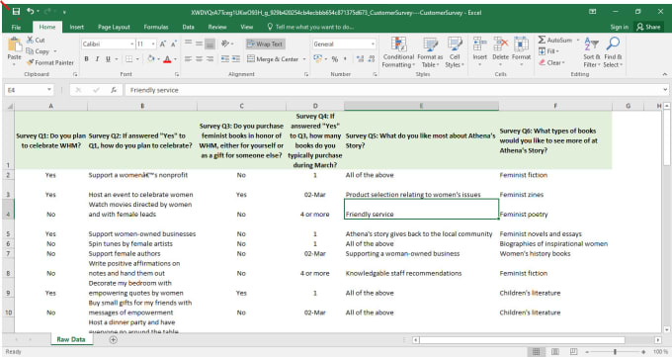Toggle Italic formatting
This screenshot has width=672, height=357.
pos(97,58)
